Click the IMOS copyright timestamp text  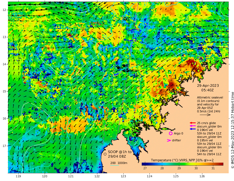pos(232,130)
